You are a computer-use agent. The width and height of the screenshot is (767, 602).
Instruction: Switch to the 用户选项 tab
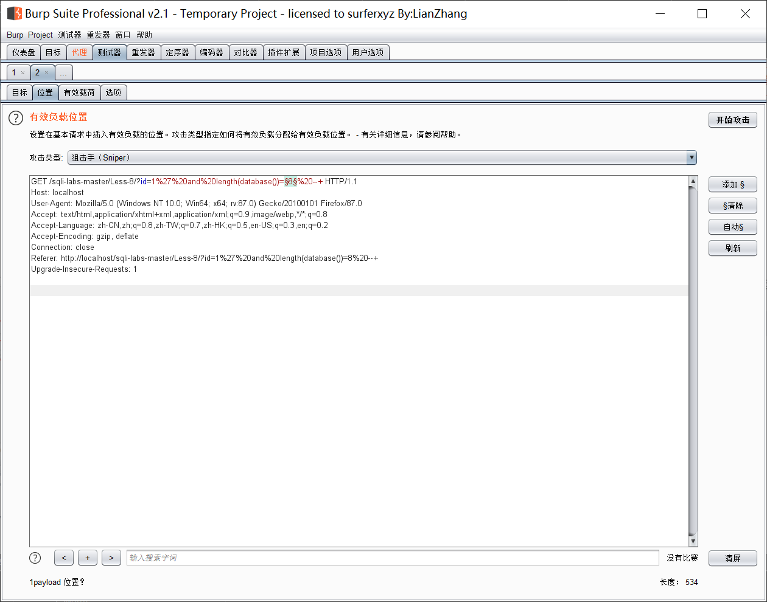tap(368, 52)
